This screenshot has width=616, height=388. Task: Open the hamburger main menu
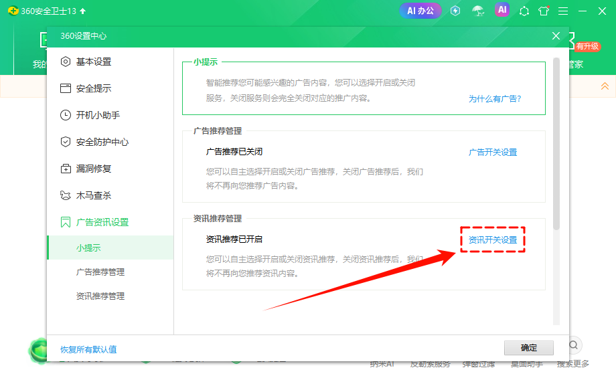562,11
